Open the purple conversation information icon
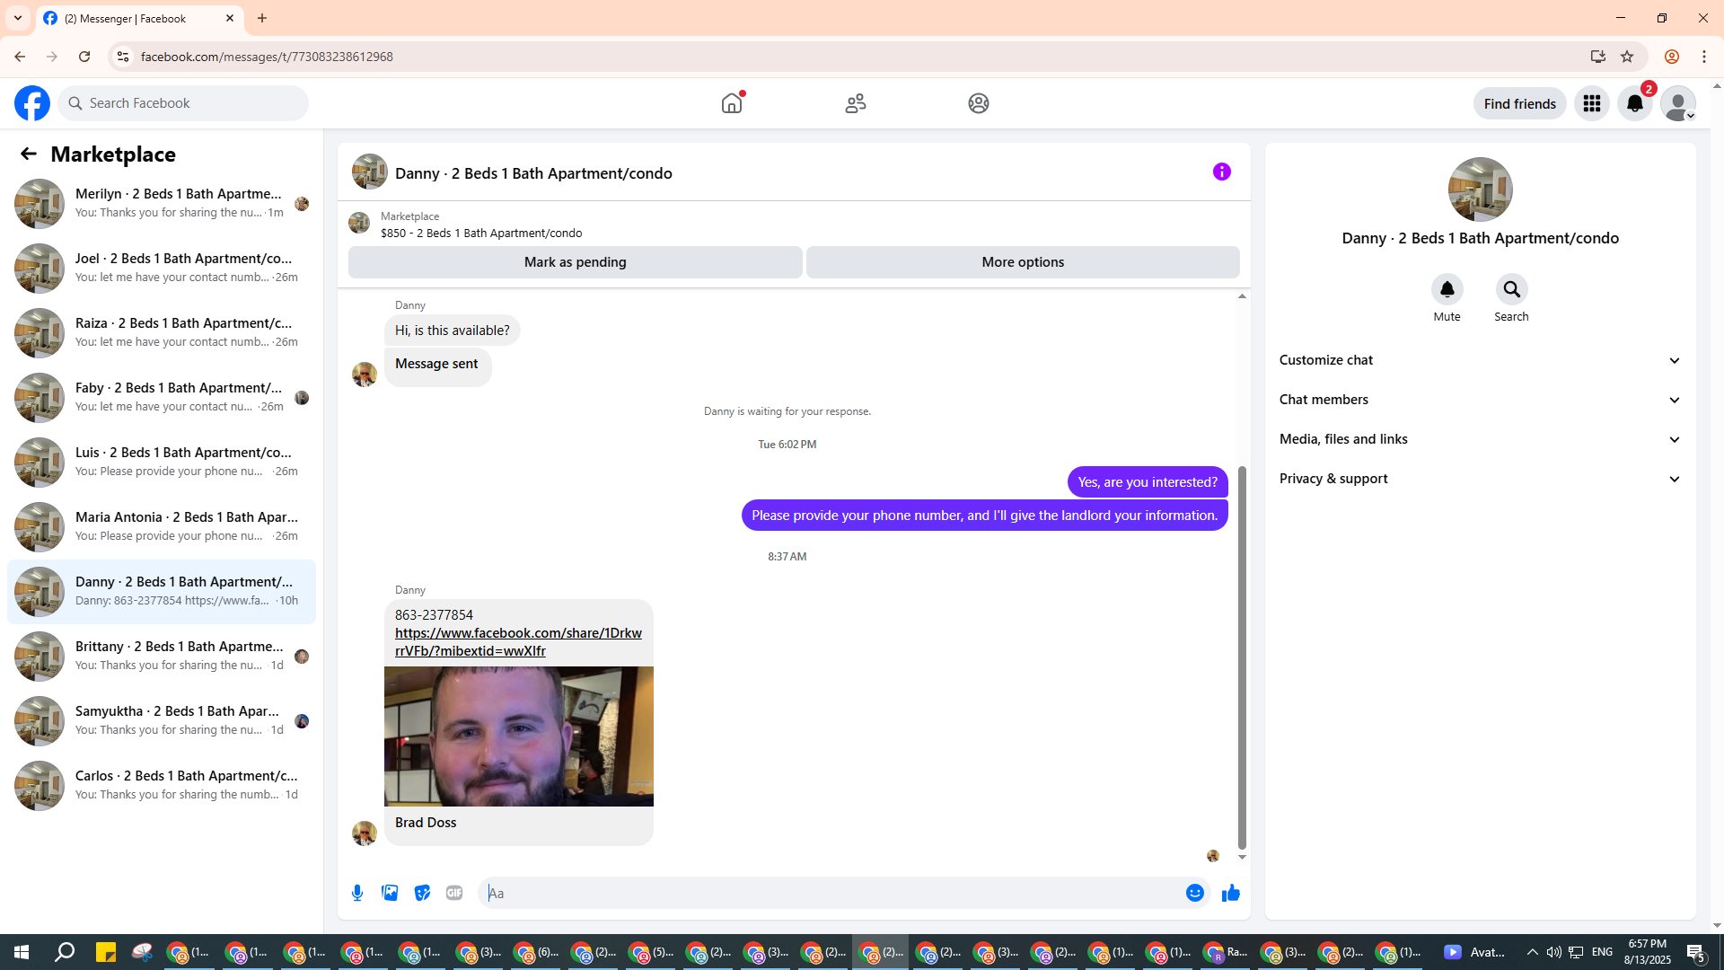Viewport: 1724px width, 970px height. point(1221,172)
